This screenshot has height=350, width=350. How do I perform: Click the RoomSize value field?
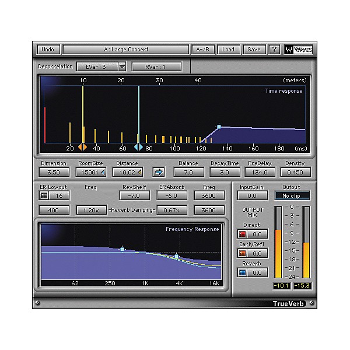[91, 172]
